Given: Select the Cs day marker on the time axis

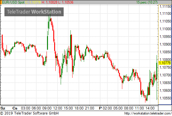Looking at the screenshot, I should coord(15,108).
